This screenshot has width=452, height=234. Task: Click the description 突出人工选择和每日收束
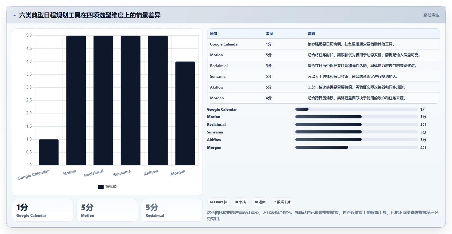[353, 77]
